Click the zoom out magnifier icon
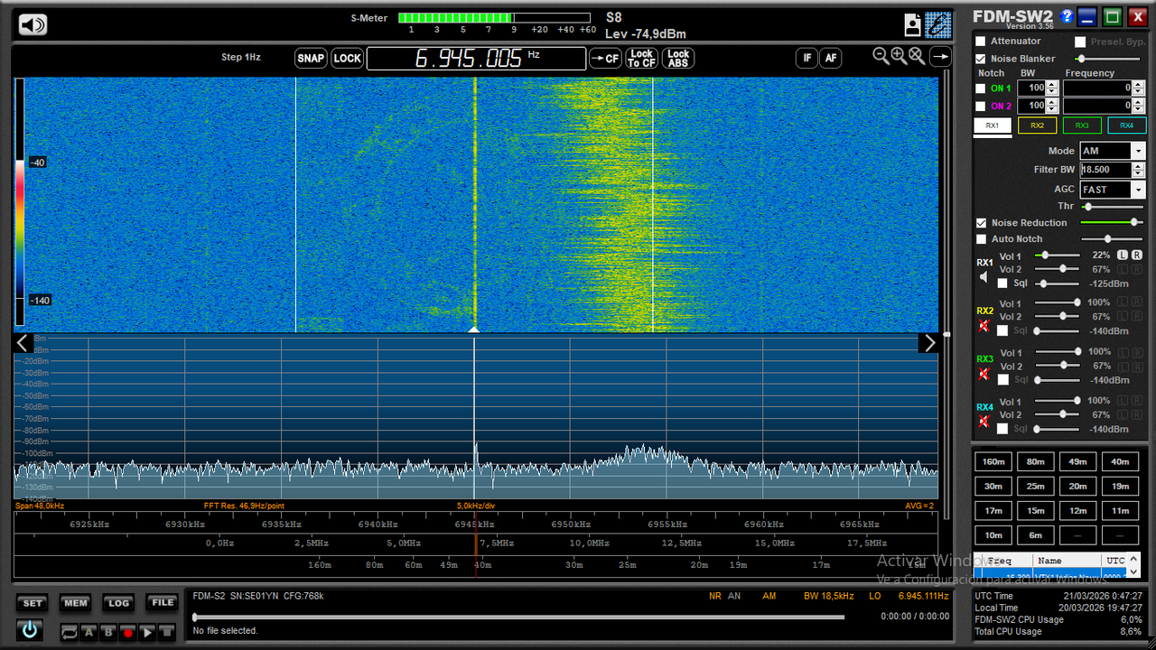 tap(881, 56)
